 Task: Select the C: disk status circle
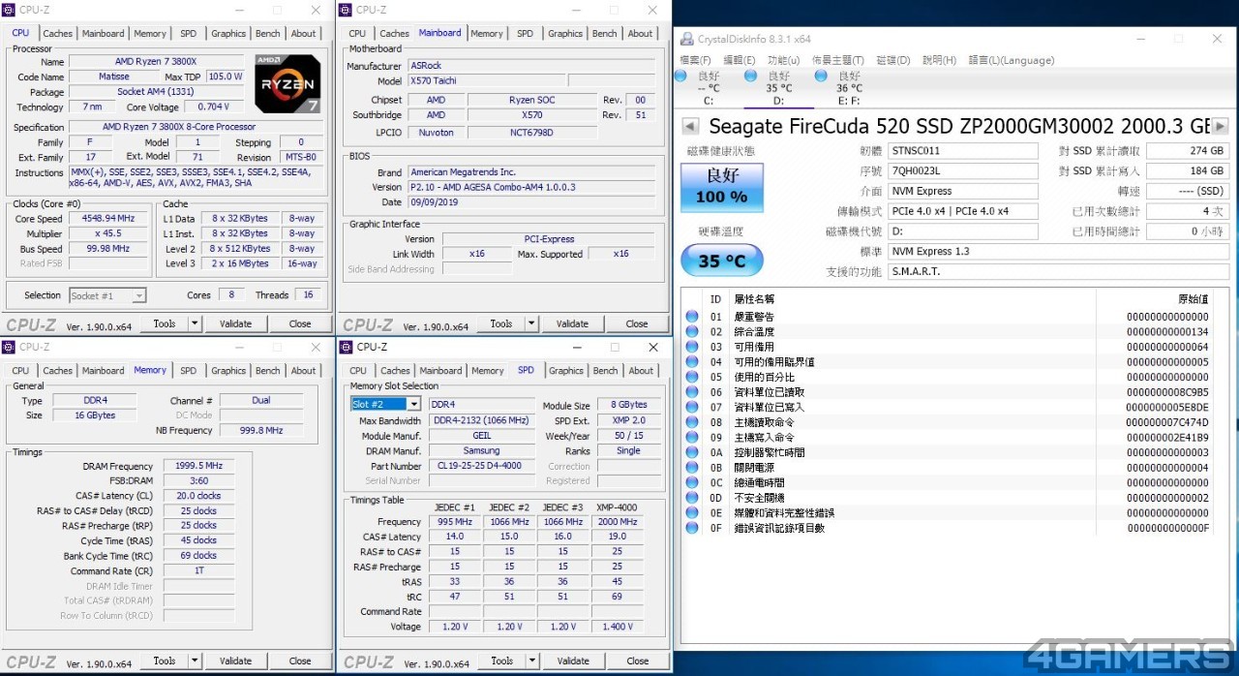tap(681, 76)
